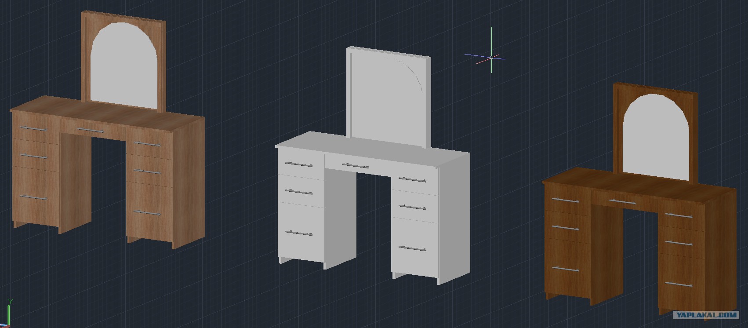Select the mirror panel of the white table
This screenshot has height=328, width=748.
(388, 98)
